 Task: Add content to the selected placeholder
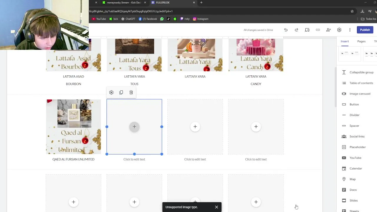pyautogui.click(x=134, y=127)
